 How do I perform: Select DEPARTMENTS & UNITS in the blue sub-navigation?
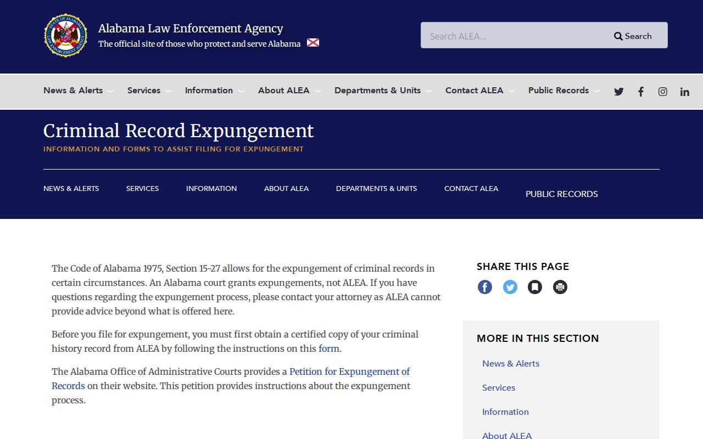click(376, 188)
